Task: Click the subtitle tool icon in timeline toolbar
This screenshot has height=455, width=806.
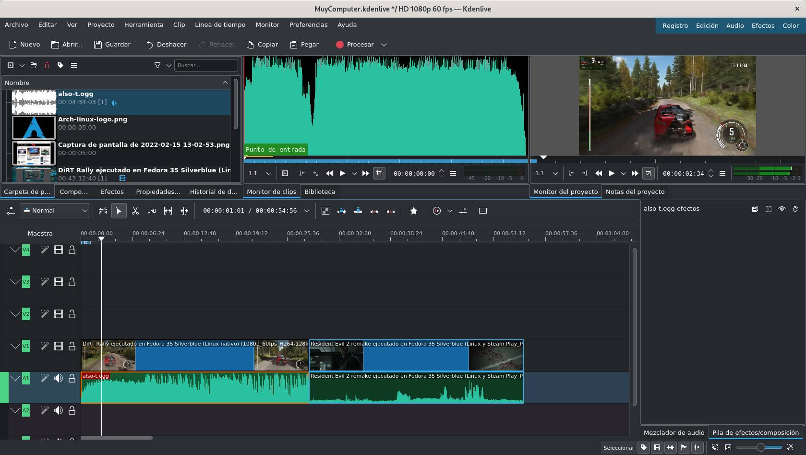Action: coord(483,211)
